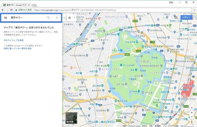Open the hamburger menu in Maps sidebar
The image size is (197, 127).
pos(5,18)
